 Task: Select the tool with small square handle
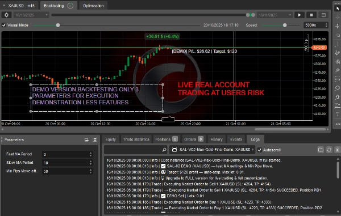(338, 35)
